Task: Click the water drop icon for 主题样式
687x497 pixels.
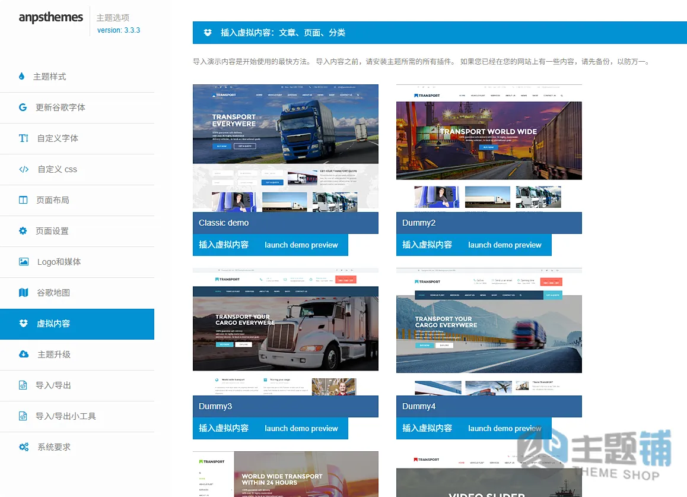Action: pyautogui.click(x=22, y=77)
